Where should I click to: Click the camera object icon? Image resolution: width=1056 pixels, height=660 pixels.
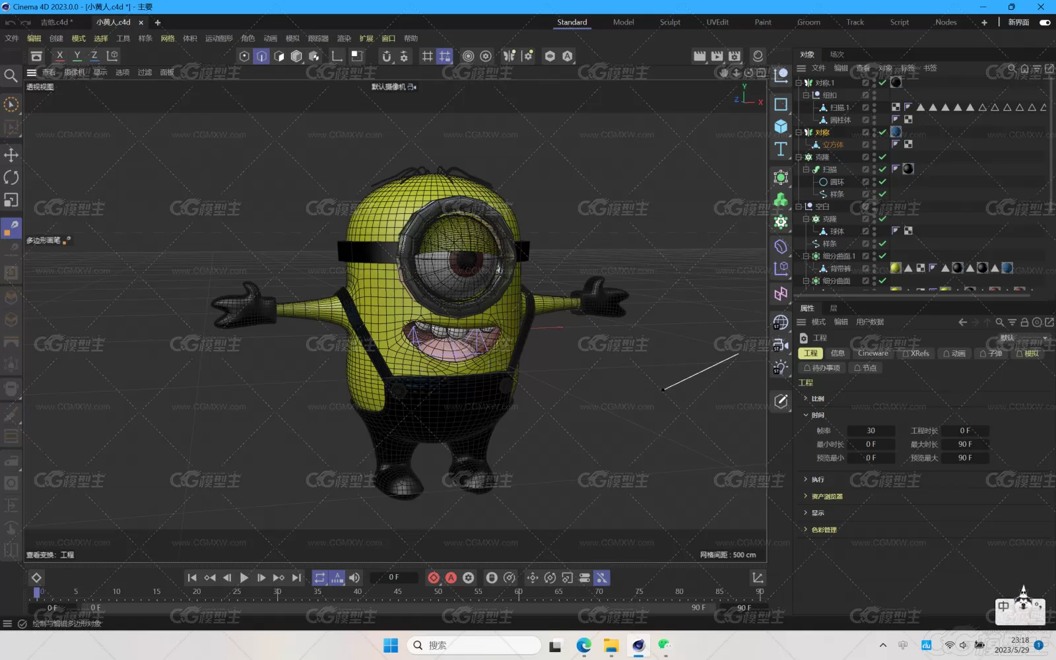click(x=781, y=345)
